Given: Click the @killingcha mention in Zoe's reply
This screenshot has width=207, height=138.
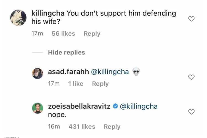Looking at the screenshot, I should tap(139, 106).
